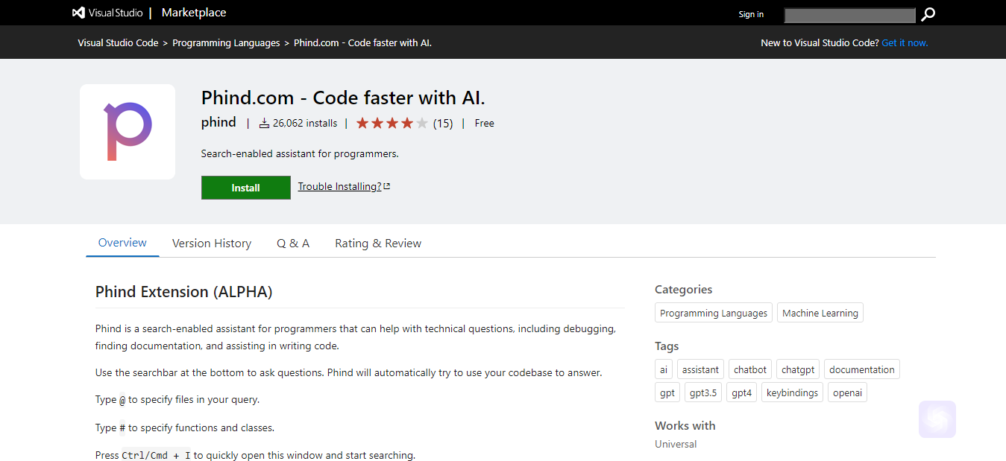Click the green Install button

coord(246,188)
